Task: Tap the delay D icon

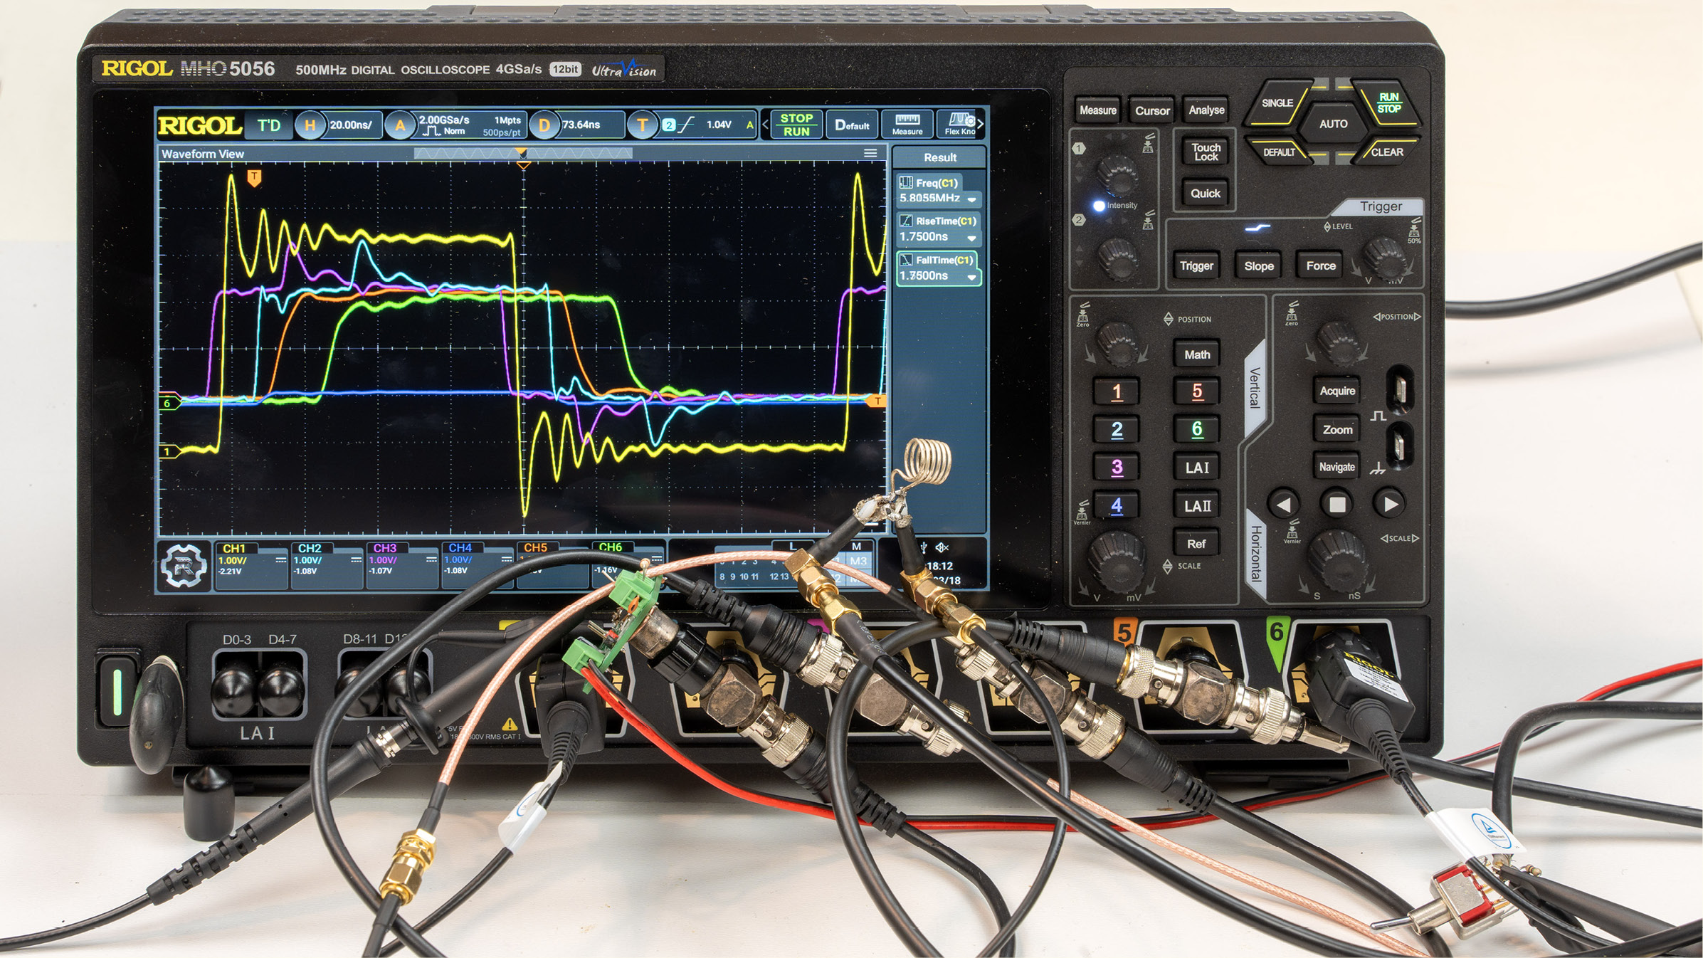Action: [x=544, y=125]
